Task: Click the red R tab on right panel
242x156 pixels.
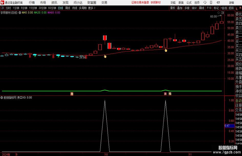Action: click(240, 8)
